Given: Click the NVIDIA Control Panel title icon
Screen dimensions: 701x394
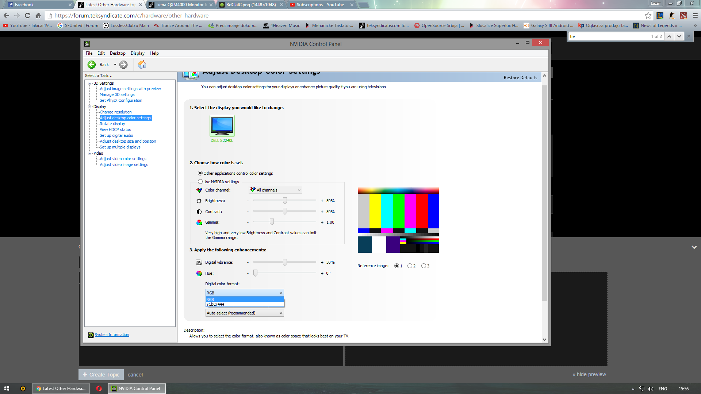Looking at the screenshot, I should click(x=87, y=44).
